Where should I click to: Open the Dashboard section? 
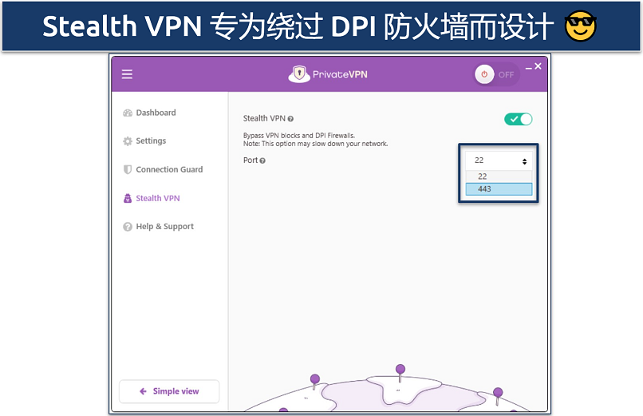pyautogui.click(x=150, y=113)
